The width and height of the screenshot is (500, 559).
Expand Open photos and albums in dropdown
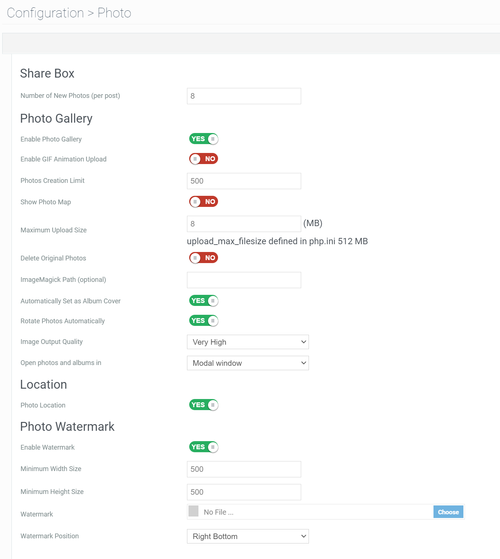coord(248,363)
